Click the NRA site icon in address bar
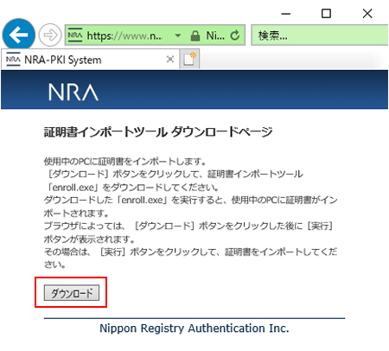Screen dimensions: 389x351 tap(75, 35)
